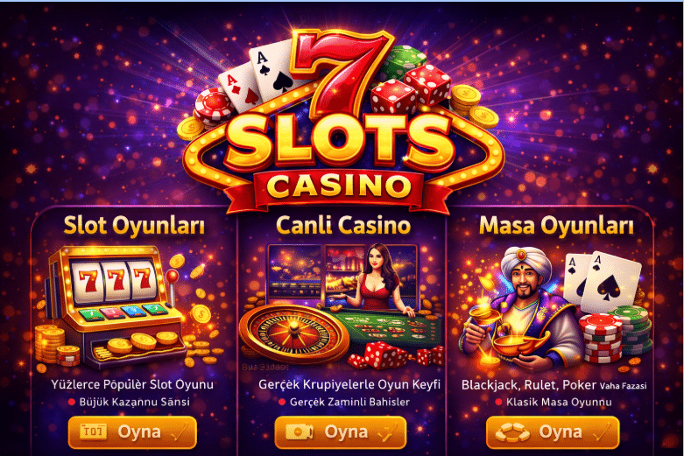Image resolution: width=684 pixels, height=456 pixels.
Task: Open table games using Oyna button
Action: pyautogui.click(x=553, y=432)
